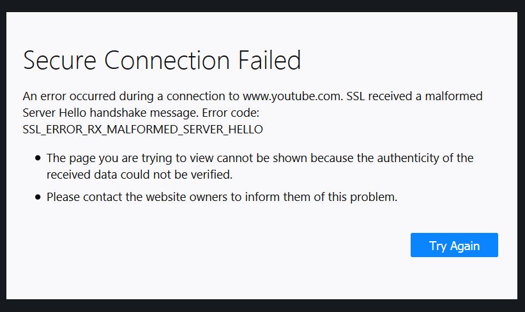Click "received data could not be verified" line
525x312 pixels.
139,174
